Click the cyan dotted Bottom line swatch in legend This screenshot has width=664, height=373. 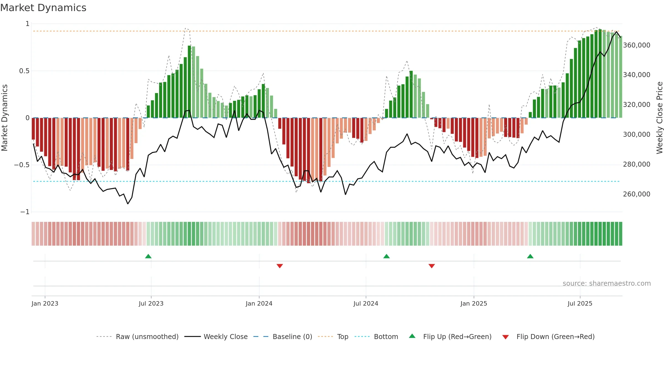tap(362, 337)
